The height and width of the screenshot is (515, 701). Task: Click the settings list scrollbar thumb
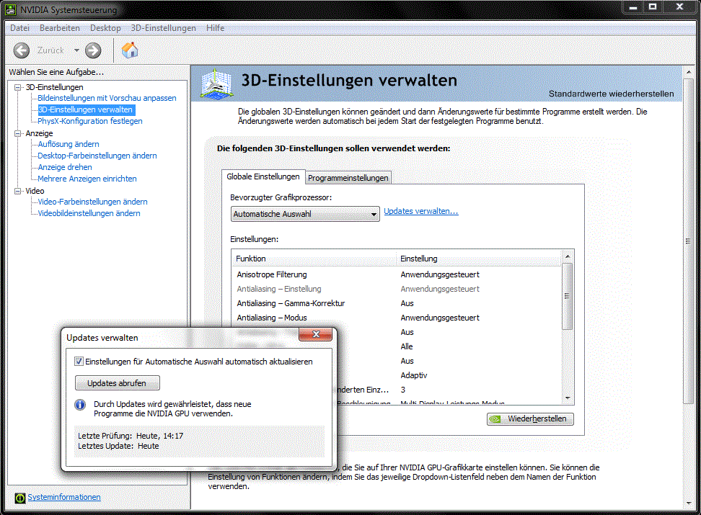568,296
